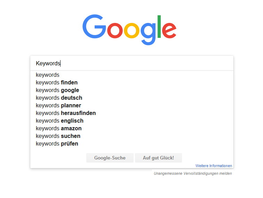Viewport: 263px width, 198px height.
Task: Click the bold word "amazon" in suggestions
Action: 71,129
